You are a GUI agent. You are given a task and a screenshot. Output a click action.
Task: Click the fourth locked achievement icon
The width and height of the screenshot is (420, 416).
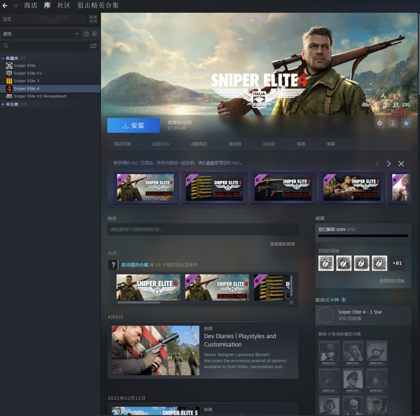[x=379, y=263]
